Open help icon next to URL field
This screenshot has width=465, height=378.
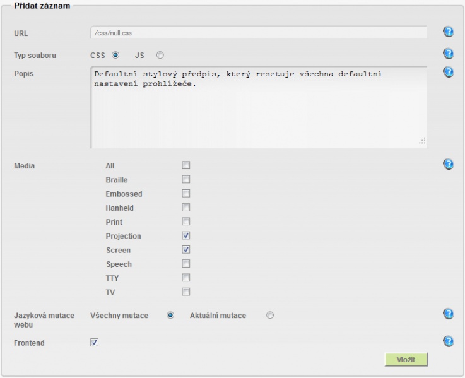[448, 32]
